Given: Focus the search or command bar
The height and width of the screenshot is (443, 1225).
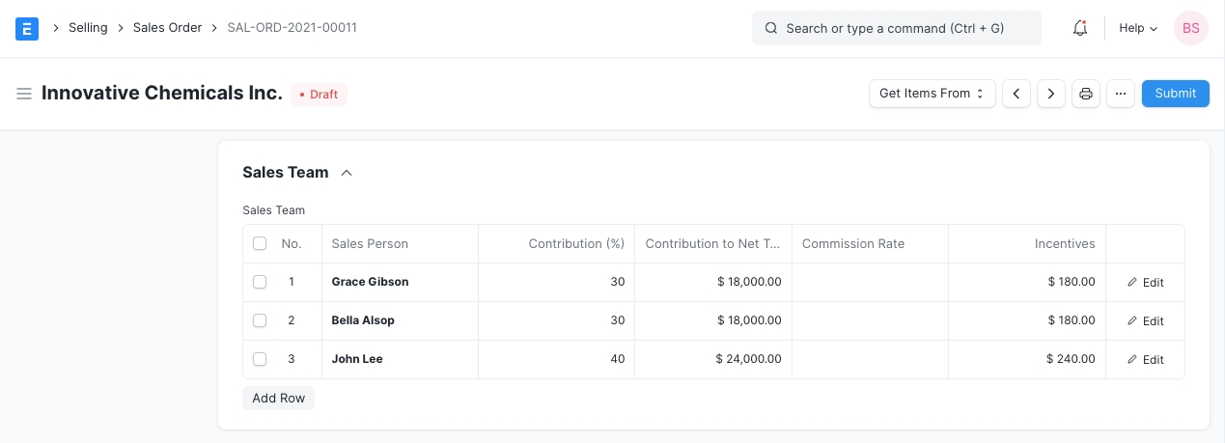Looking at the screenshot, I should tap(896, 29).
